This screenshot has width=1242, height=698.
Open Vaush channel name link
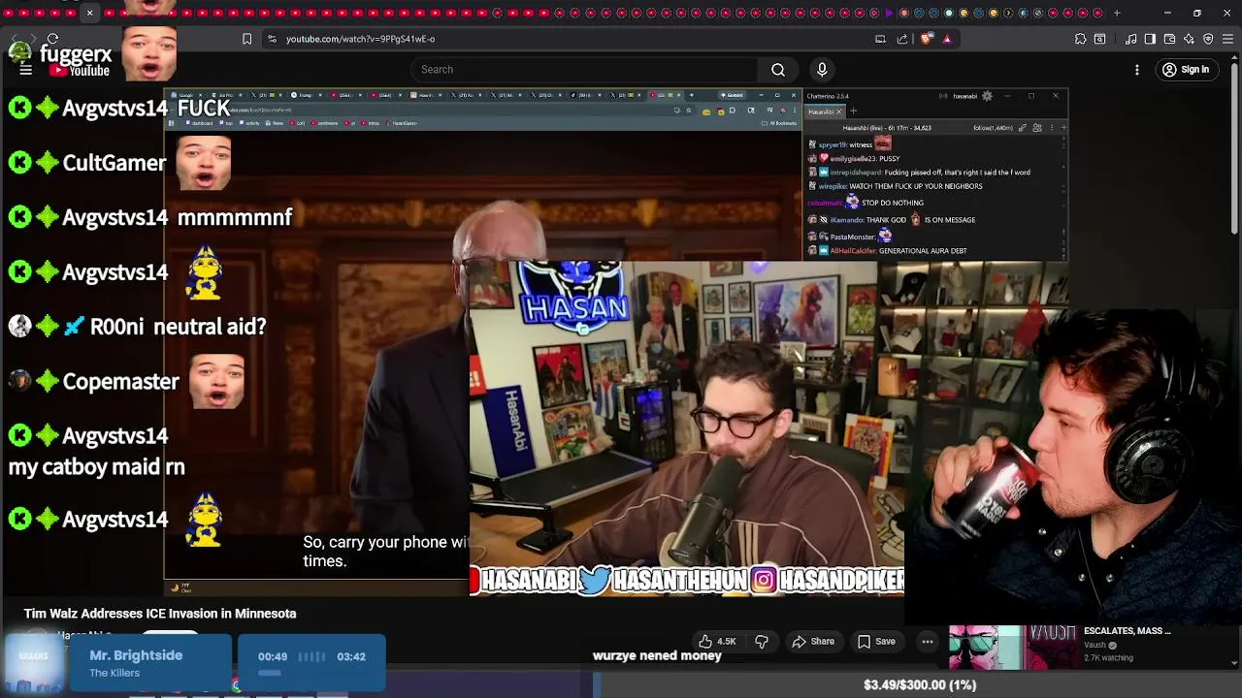pos(1095,645)
